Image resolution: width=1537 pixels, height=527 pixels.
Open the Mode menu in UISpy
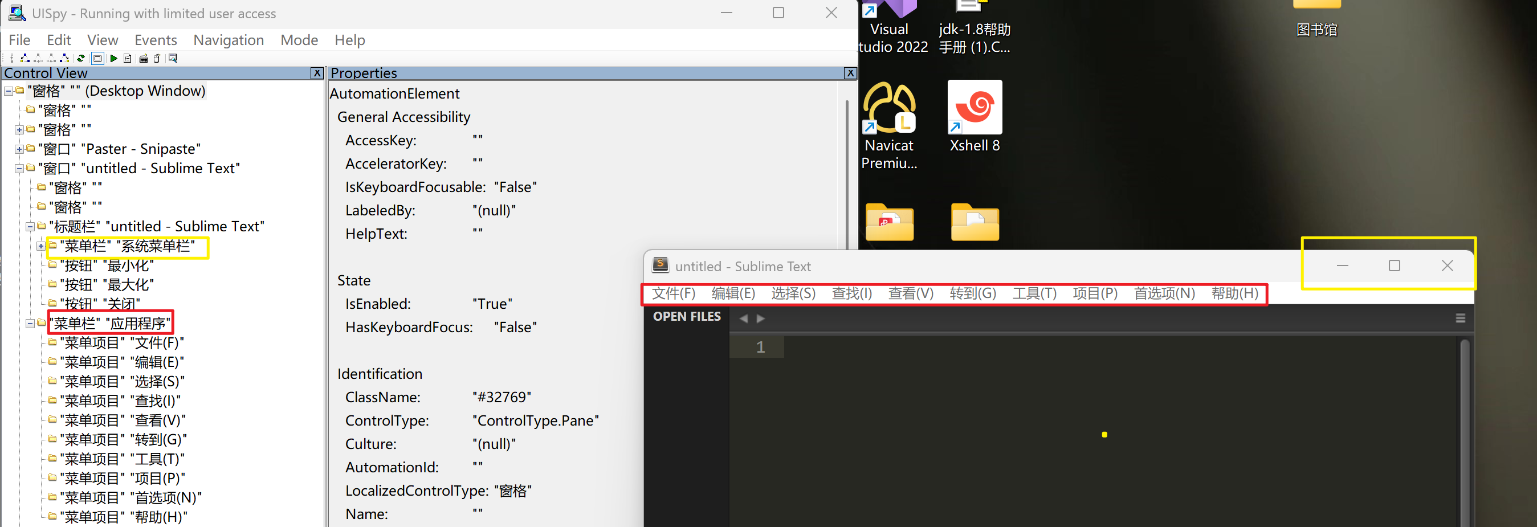tap(299, 40)
